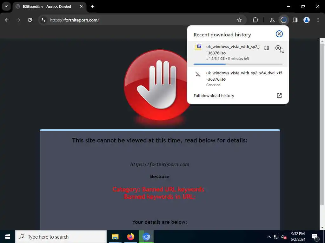Image resolution: width=325 pixels, height=243 pixels.
Task: Go forward to the next page
Action: coord(18,20)
